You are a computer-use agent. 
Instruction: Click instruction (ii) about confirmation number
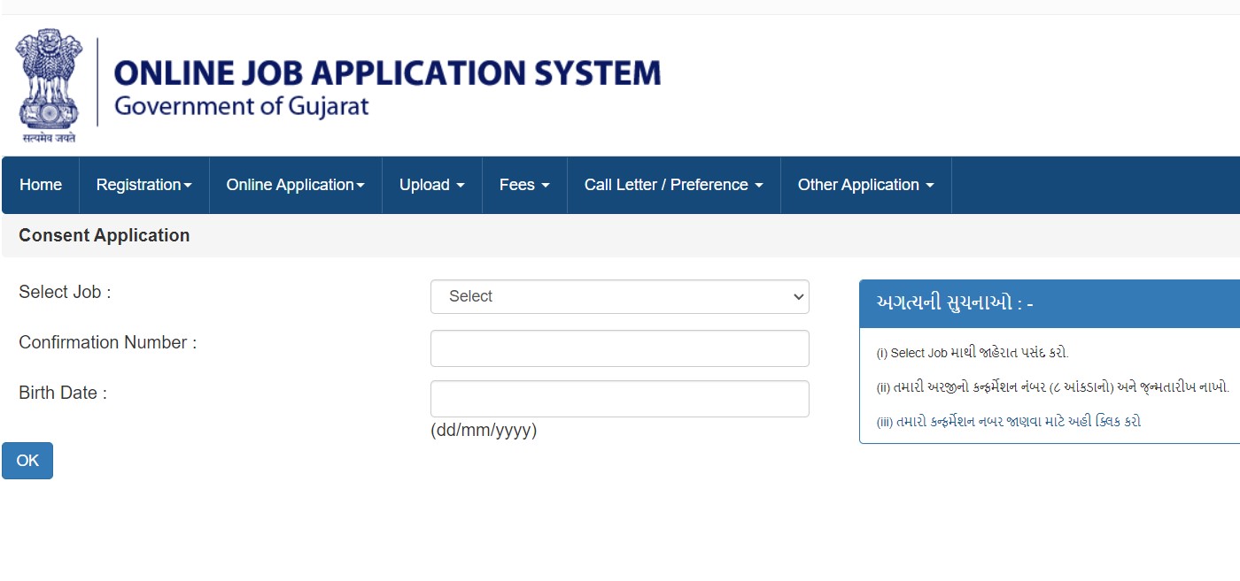pyautogui.click(x=1050, y=387)
